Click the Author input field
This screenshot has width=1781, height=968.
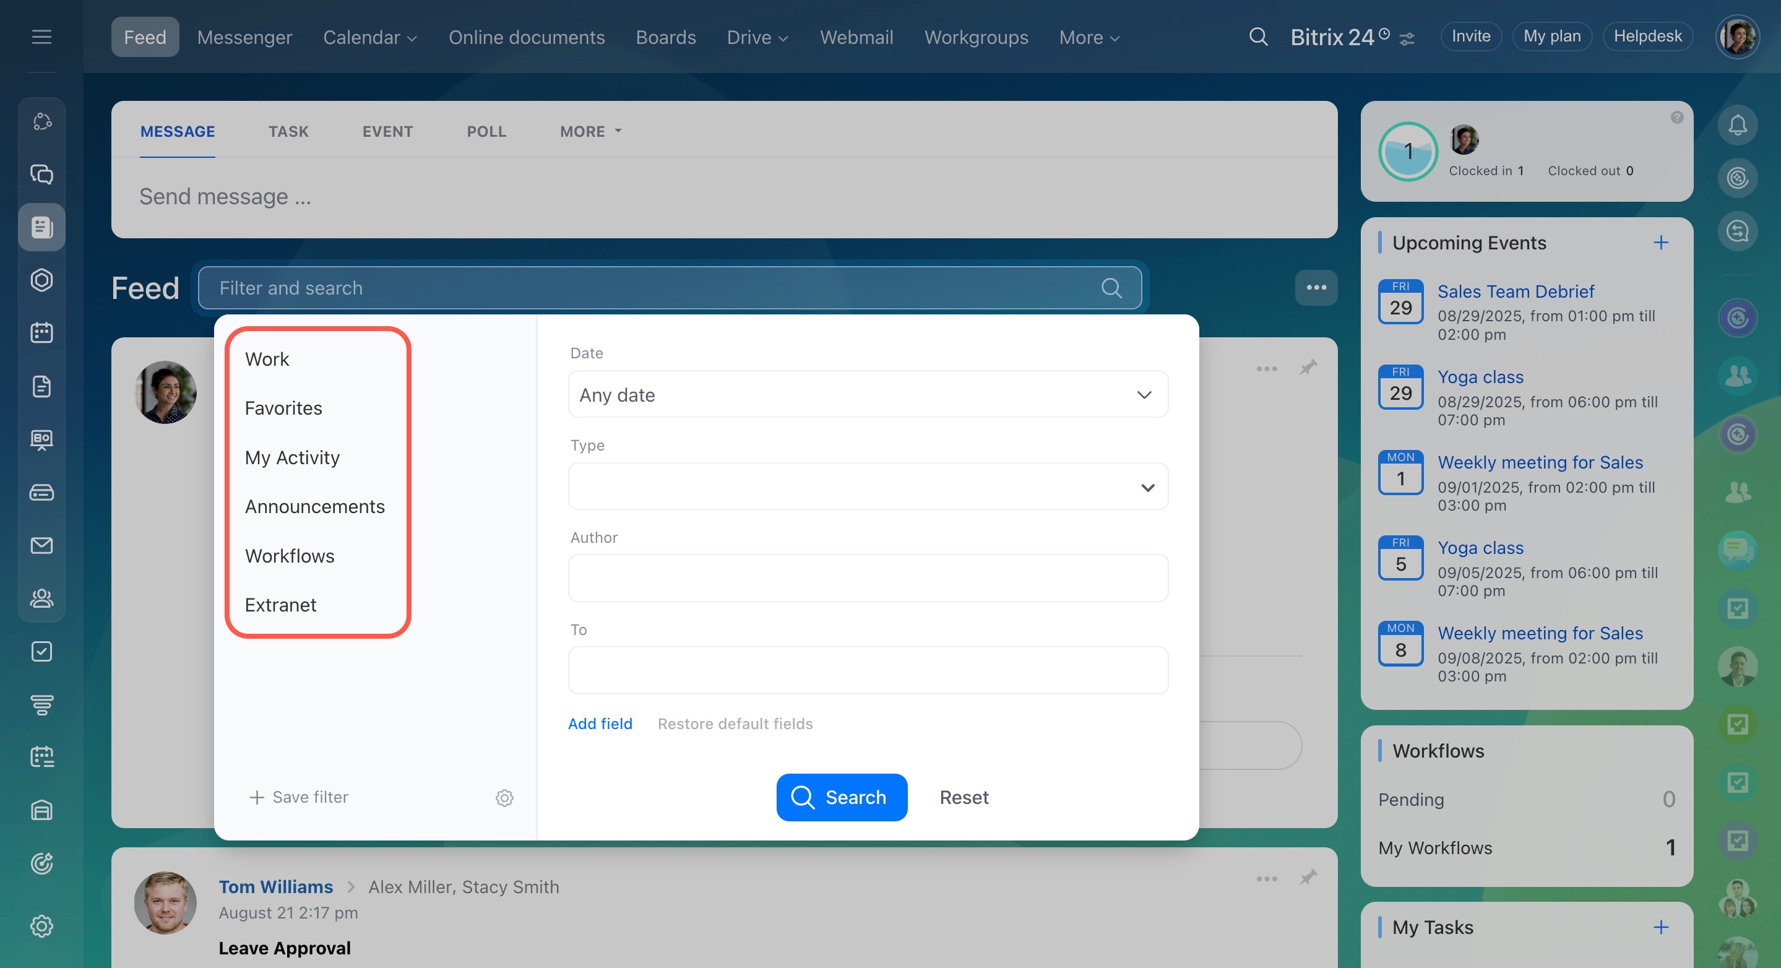click(868, 578)
